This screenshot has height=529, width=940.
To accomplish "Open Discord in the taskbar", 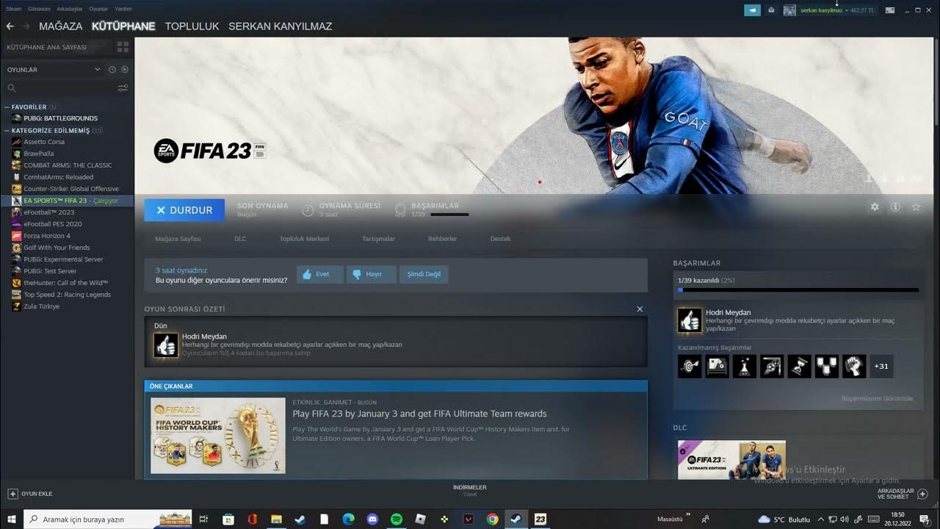I will [x=372, y=519].
